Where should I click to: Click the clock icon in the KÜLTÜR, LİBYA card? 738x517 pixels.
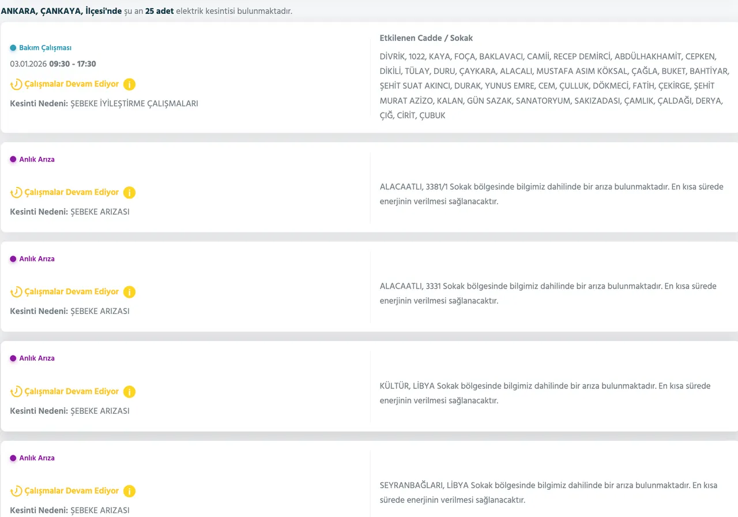tap(16, 392)
